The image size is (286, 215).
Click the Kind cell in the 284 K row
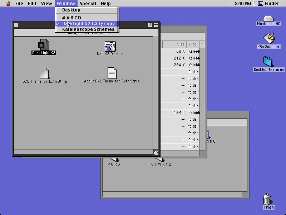[x=194, y=65]
